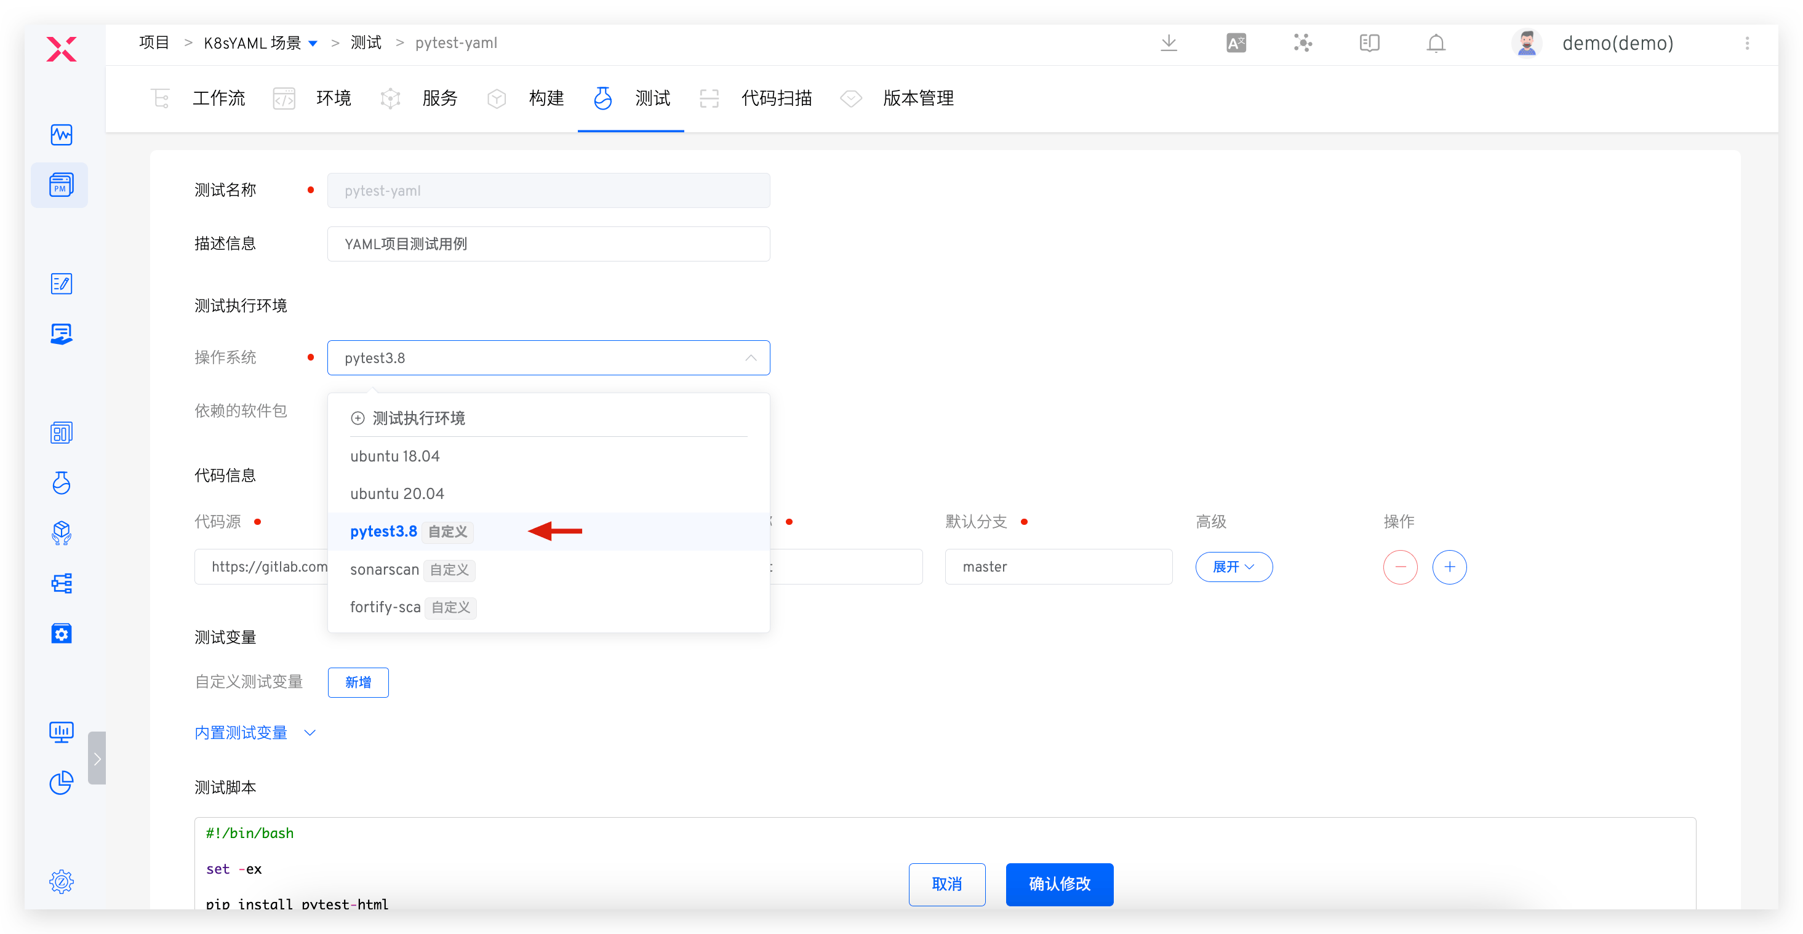
Task: Select pytest3.8 自定义 option
Action: click(x=548, y=532)
